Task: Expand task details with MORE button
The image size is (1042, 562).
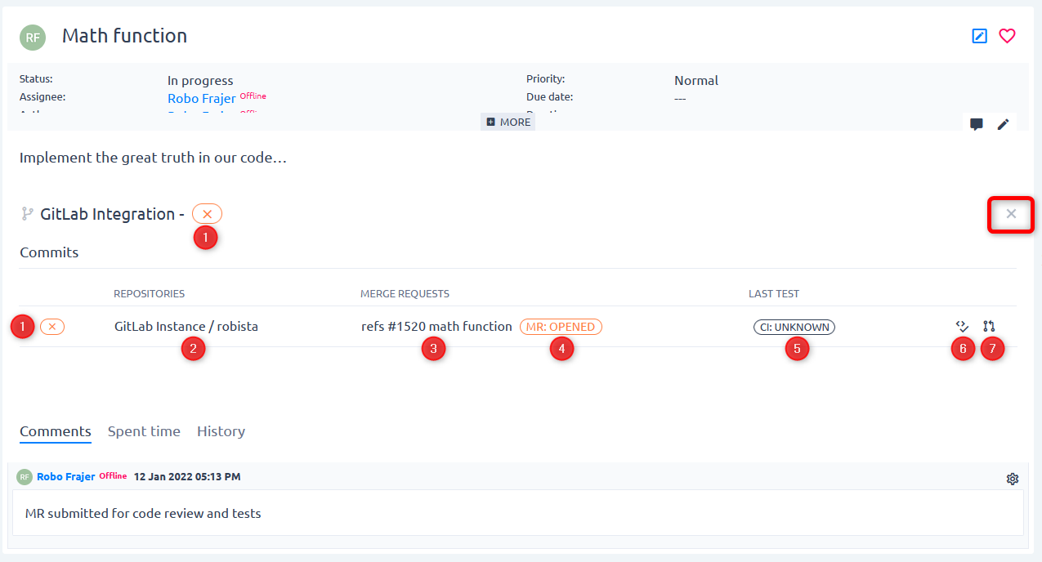Action: pyautogui.click(x=508, y=122)
